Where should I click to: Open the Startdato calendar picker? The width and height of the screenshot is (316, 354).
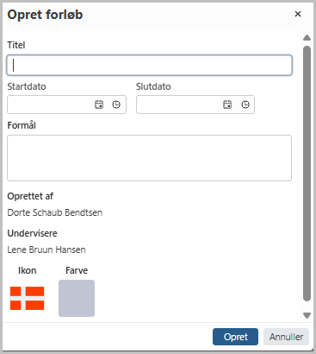pyautogui.click(x=99, y=104)
